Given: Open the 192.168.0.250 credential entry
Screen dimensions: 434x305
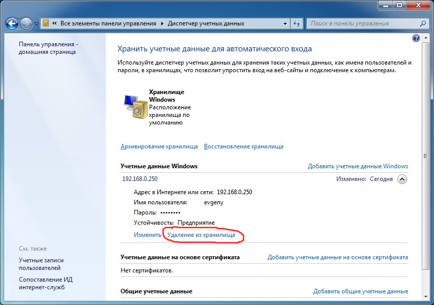Looking at the screenshot, I should click(x=140, y=178).
